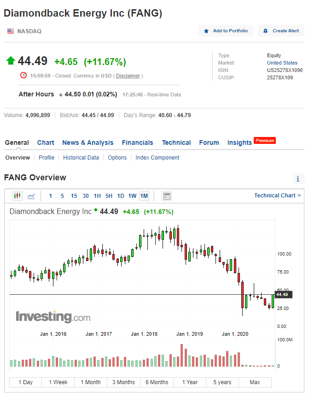Viewport: 309px width, 398px height.
Task: Select the 5 years range button
Action: (x=222, y=382)
